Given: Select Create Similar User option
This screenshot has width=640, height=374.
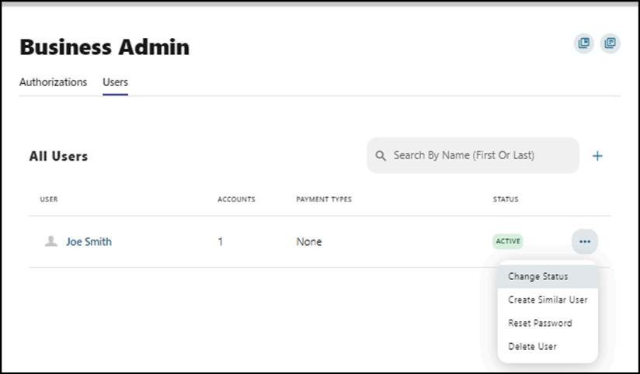Looking at the screenshot, I should point(548,300).
